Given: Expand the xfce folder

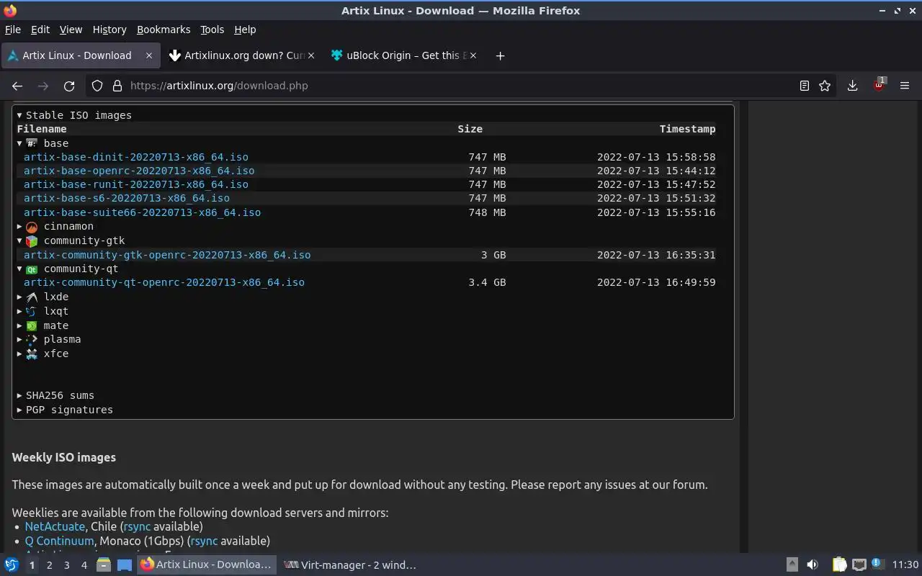Looking at the screenshot, I should (42, 354).
